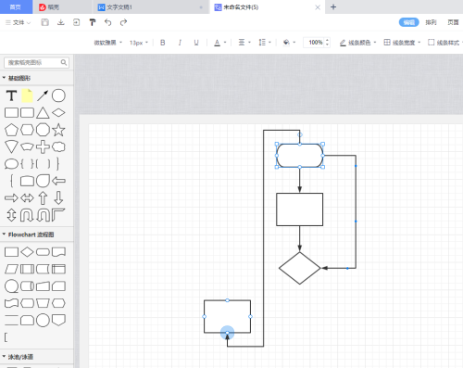Select the Text shape tool
This screenshot has height=368, width=463.
point(11,95)
